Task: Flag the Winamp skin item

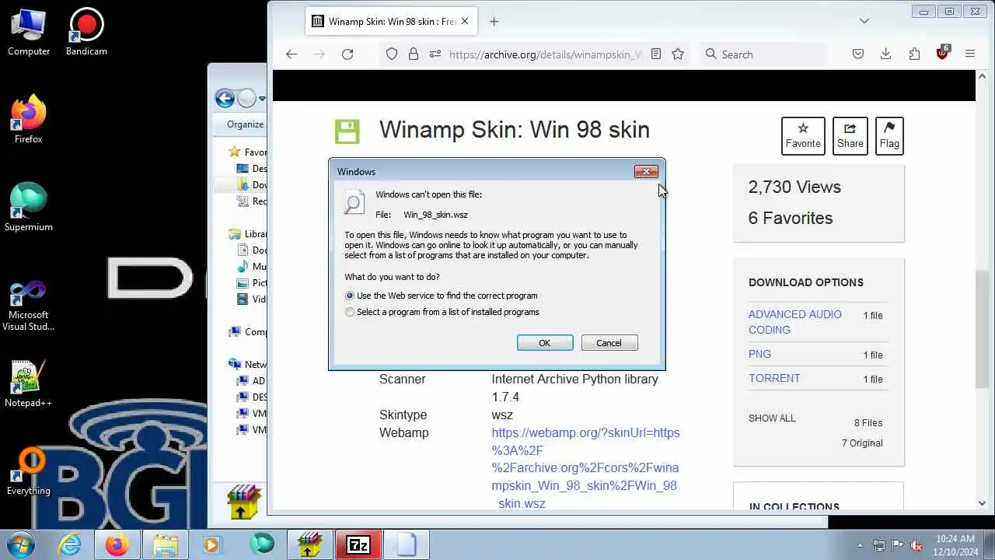Action: tap(889, 135)
